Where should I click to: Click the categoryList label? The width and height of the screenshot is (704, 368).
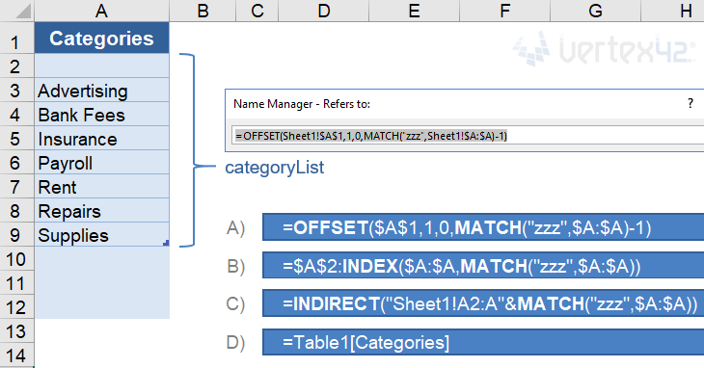[274, 168]
